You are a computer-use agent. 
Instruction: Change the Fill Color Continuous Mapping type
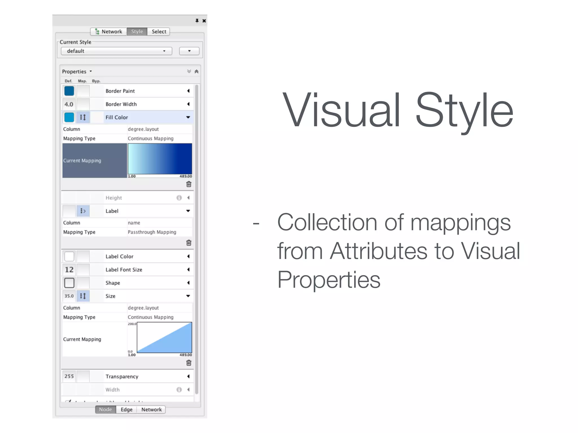click(159, 138)
